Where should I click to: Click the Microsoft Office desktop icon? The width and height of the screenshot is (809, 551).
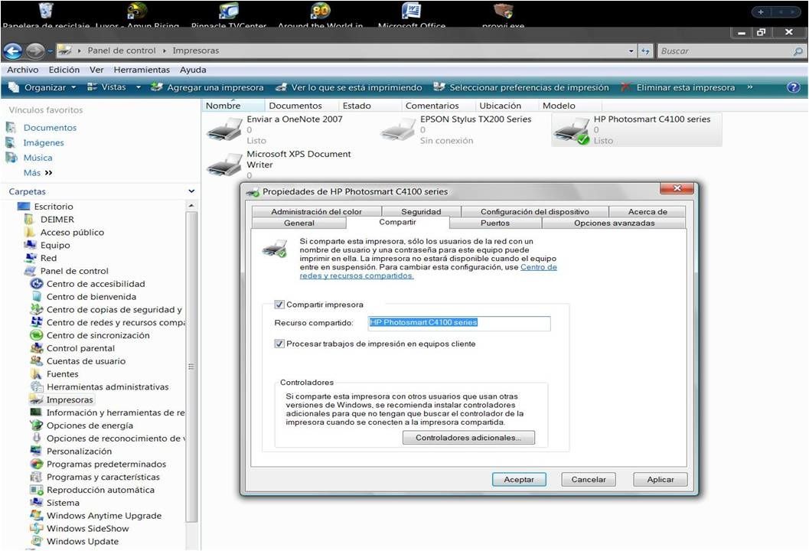pos(411,10)
